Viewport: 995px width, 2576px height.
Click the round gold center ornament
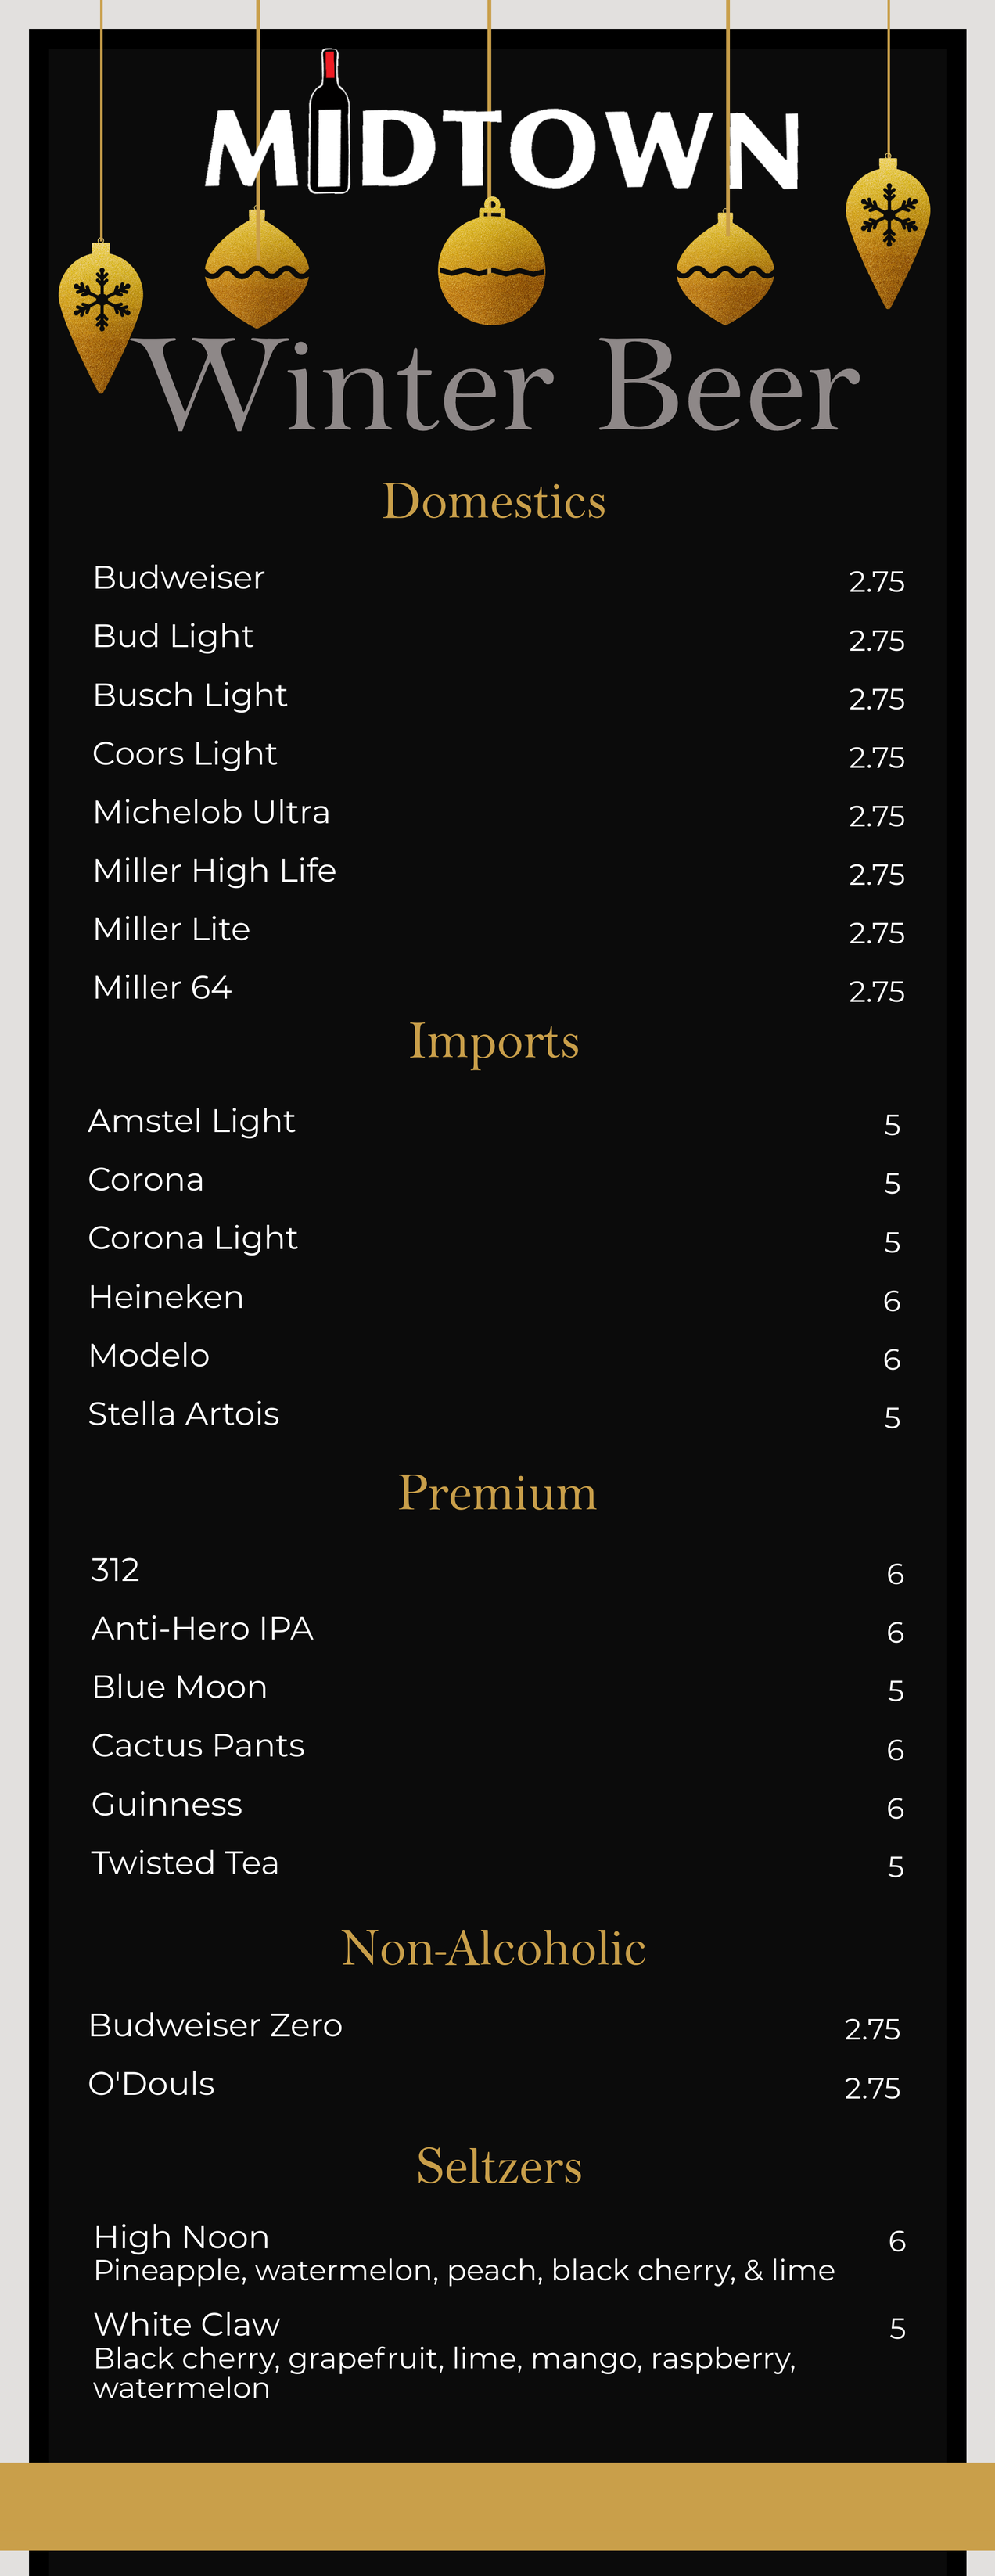491,269
